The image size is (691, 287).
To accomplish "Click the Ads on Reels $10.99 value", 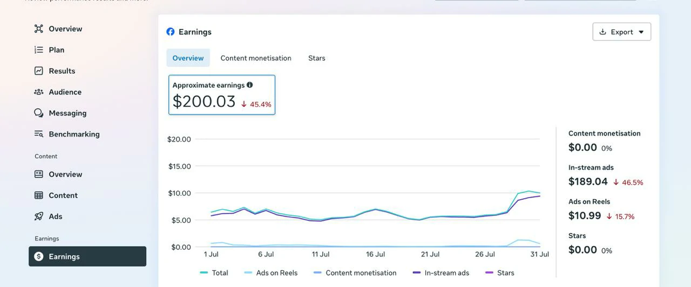I will point(585,215).
